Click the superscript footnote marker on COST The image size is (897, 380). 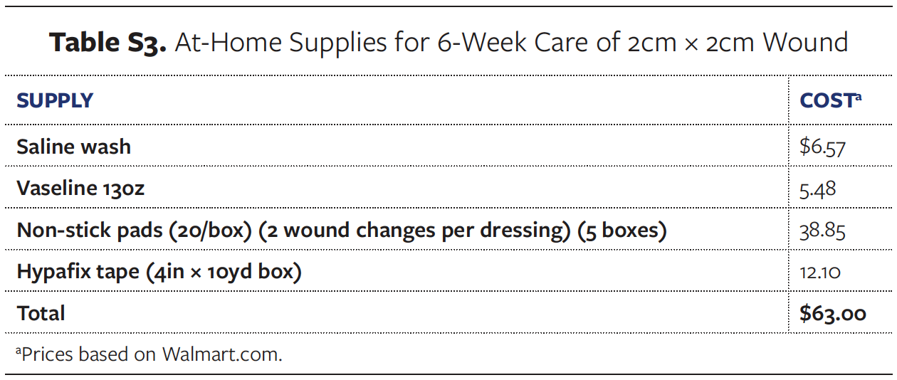(858, 97)
